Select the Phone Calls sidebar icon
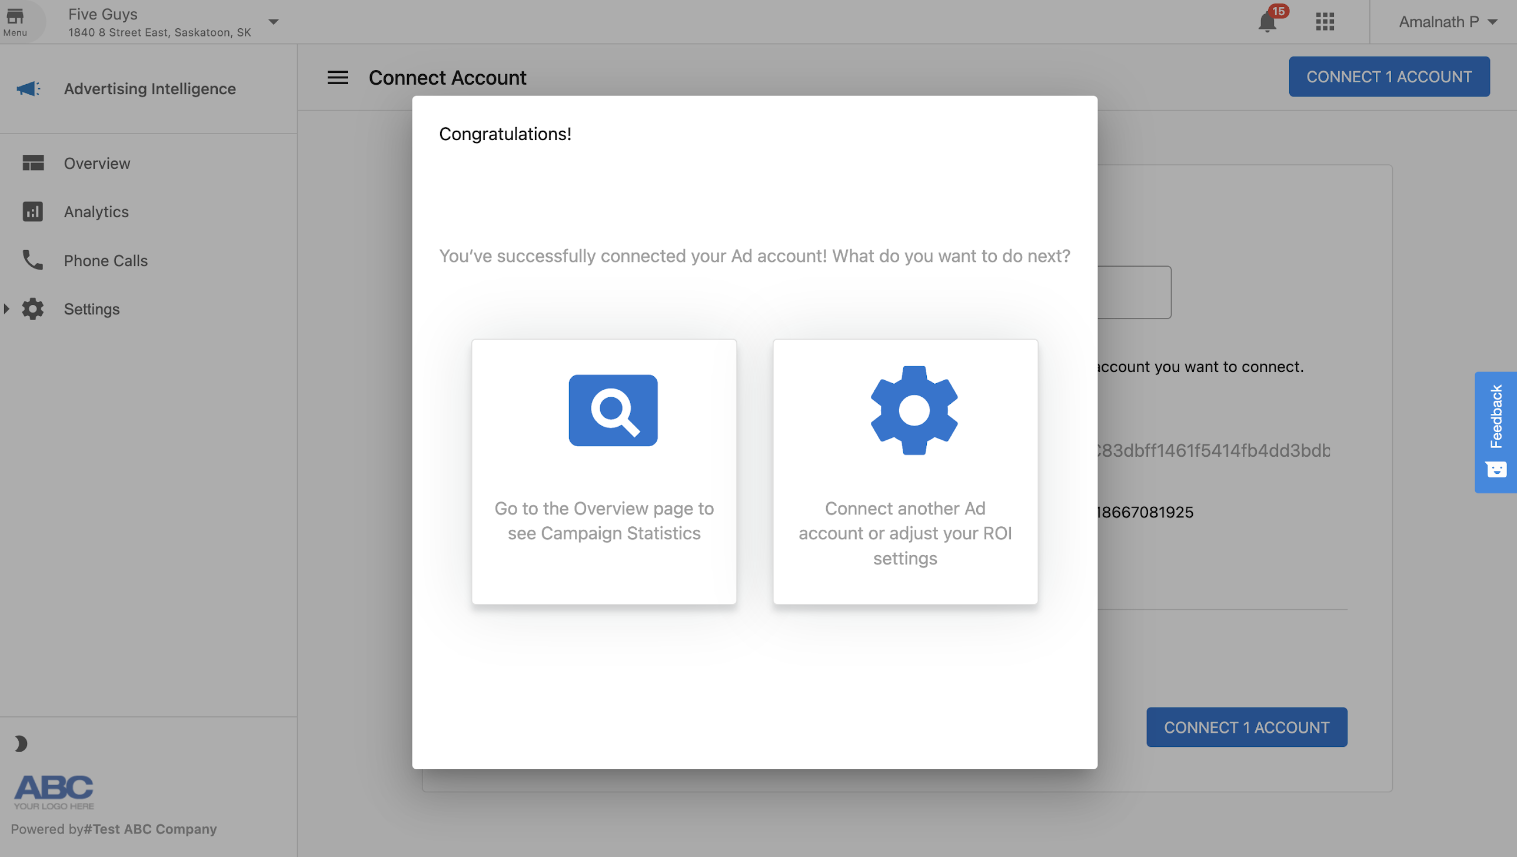This screenshot has width=1517, height=857. pyautogui.click(x=32, y=260)
